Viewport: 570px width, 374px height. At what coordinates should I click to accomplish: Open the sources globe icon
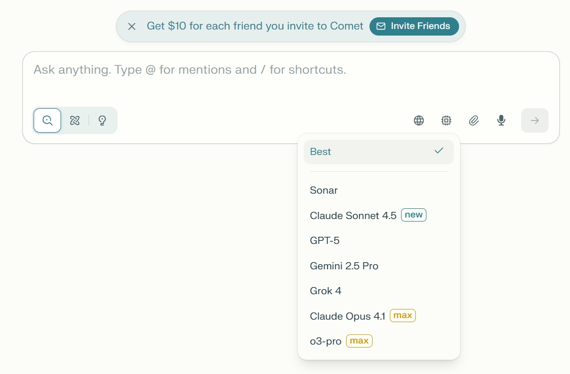click(x=419, y=120)
